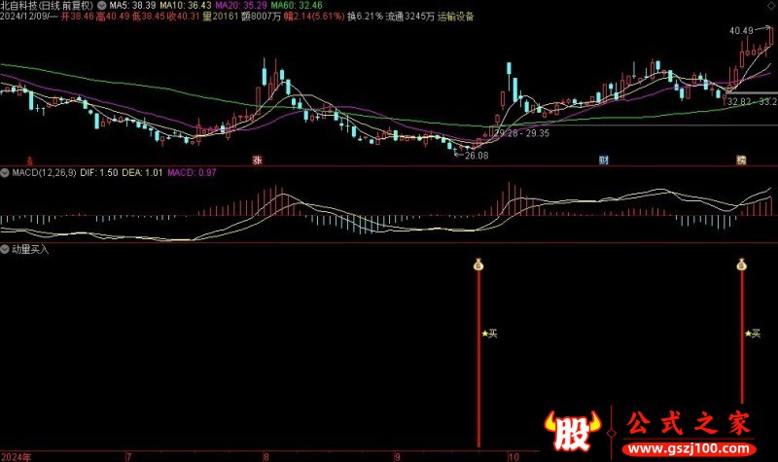778x462 pixels.
Task: Click the 40.49 peak price annotation
Action: (741, 31)
